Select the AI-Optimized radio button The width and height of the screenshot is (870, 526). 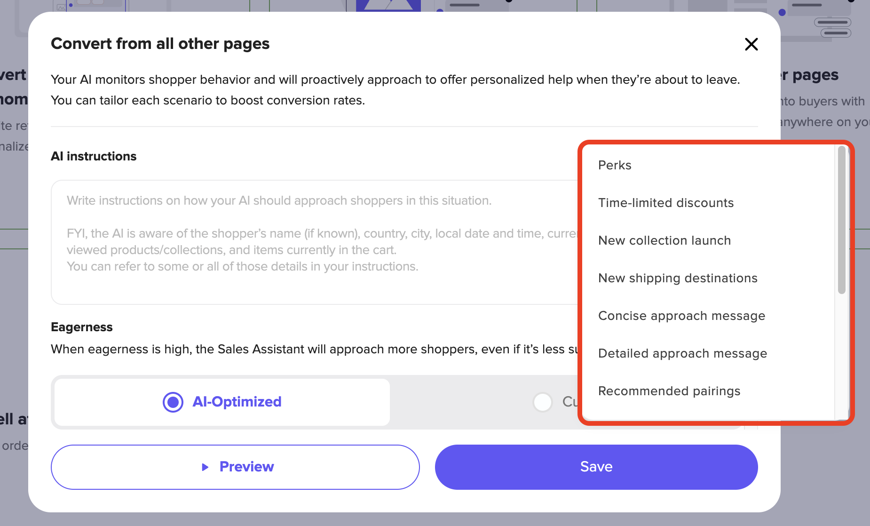pos(173,402)
